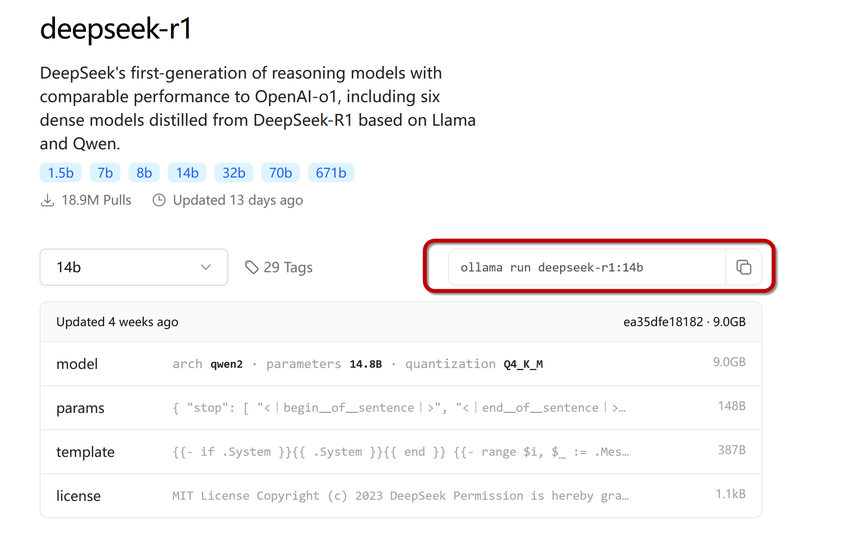Viewport: 859px width, 552px height.
Task: View all 29 Tags link
Action: pyautogui.click(x=279, y=267)
